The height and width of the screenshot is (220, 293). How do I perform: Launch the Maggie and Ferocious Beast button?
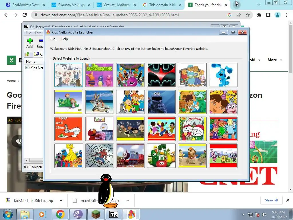[223, 129]
